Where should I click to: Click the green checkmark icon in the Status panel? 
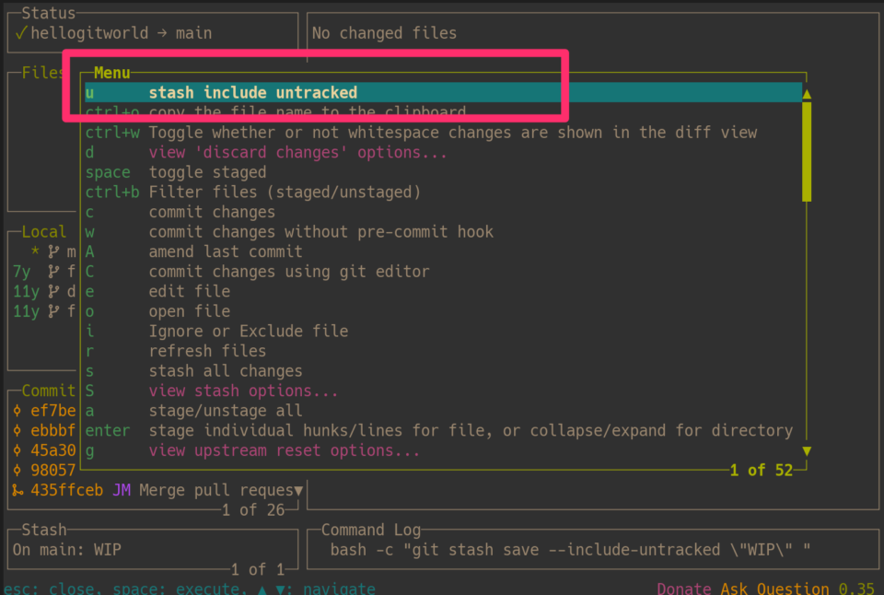[x=20, y=33]
